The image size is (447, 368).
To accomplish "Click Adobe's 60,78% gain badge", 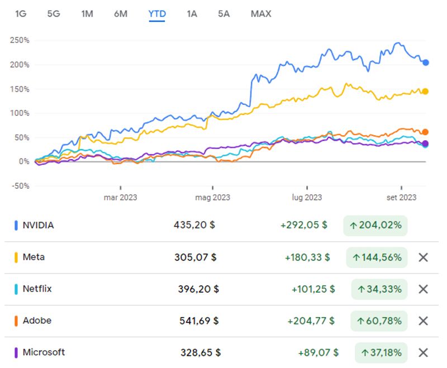I will [x=379, y=321].
